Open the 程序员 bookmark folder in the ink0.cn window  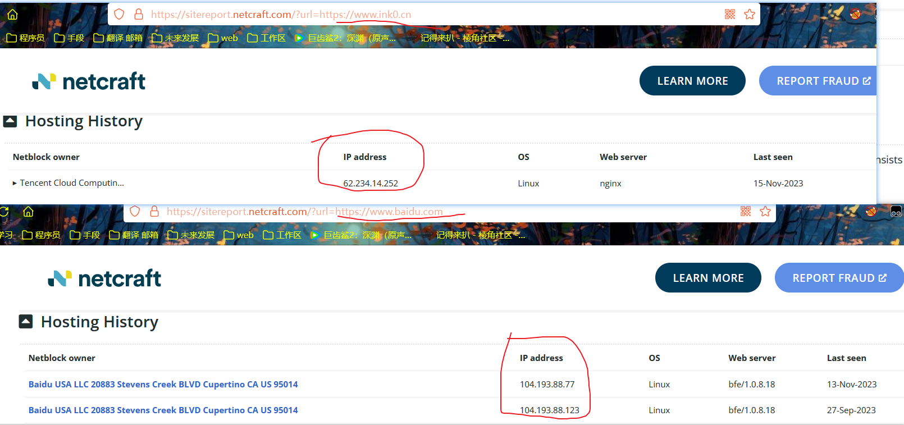click(x=25, y=38)
